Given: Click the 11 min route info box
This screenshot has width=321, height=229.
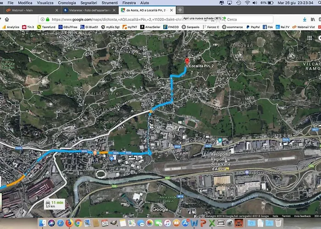Looking at the screenshot, I should click(55, 204).
